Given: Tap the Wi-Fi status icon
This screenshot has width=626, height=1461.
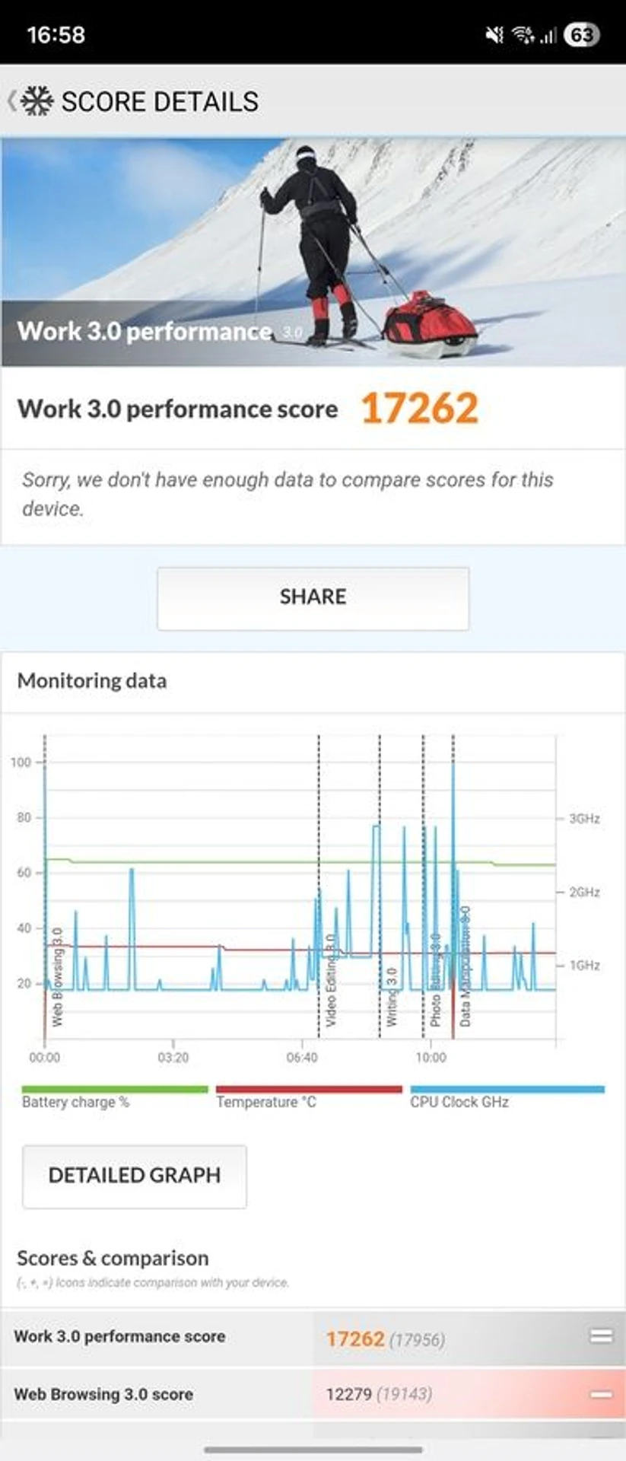Looking at the screenshot, I should (523, 35).
